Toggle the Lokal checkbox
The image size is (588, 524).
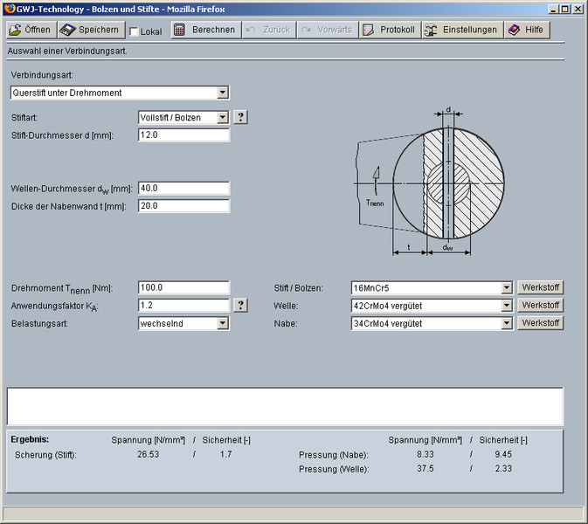pos(134,31)
